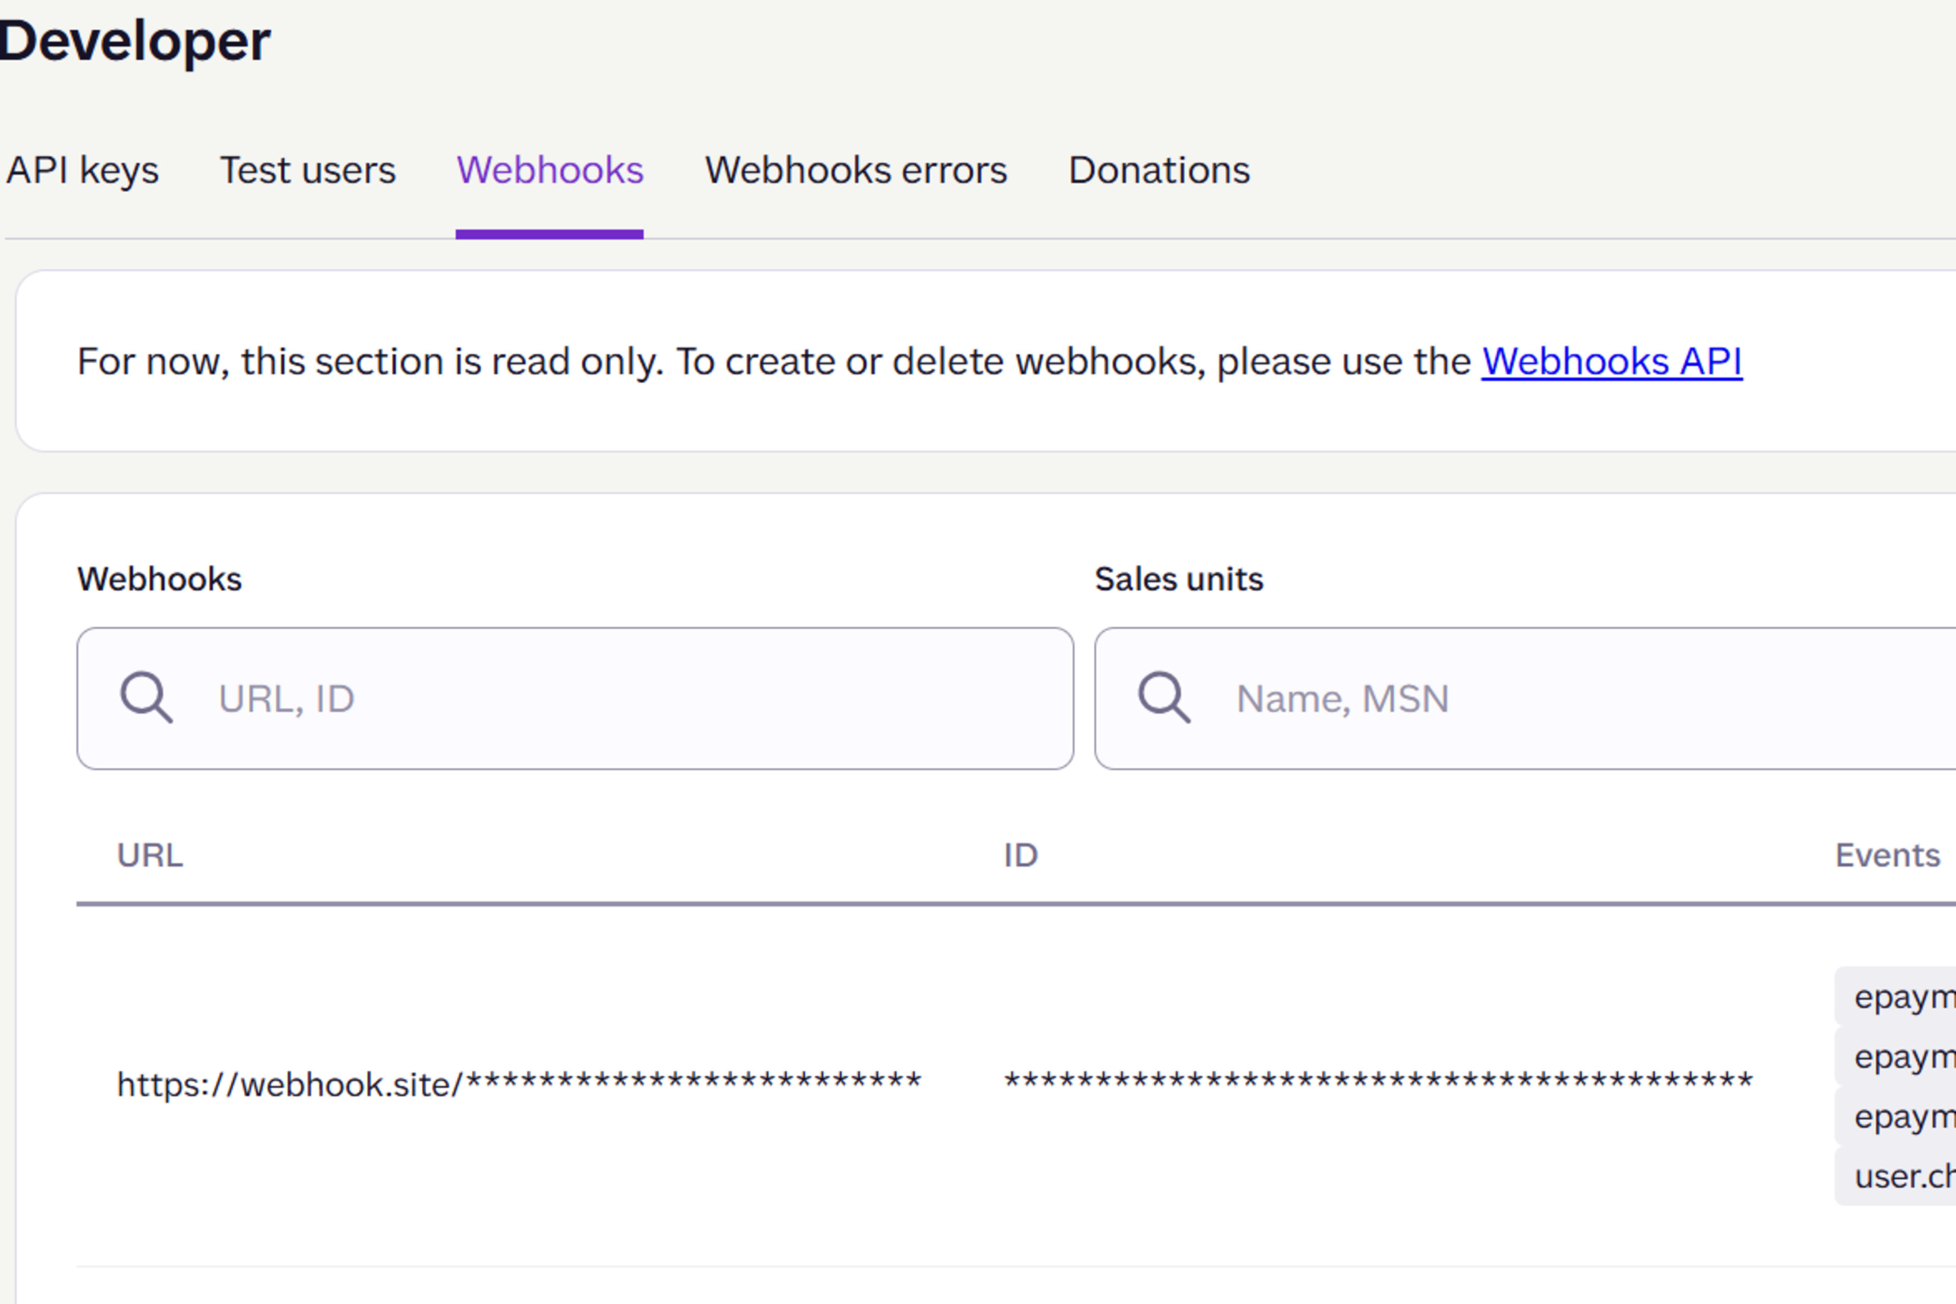Switch to the Test users tab
This screenshot has width=1956, height=1304.
tap(308, 171)
